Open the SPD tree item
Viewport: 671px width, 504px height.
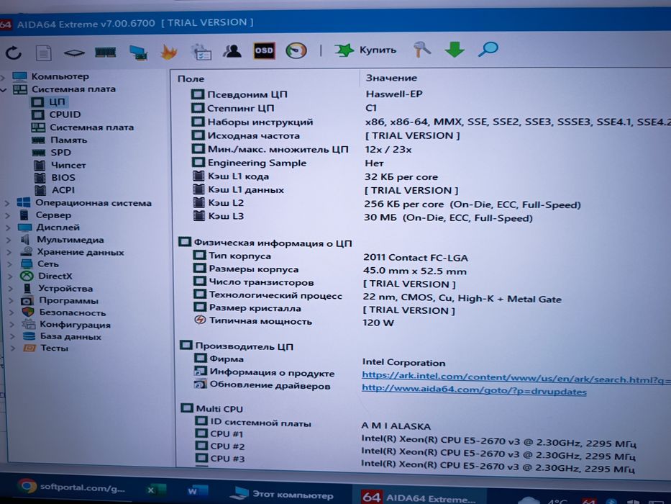point(60,152)
